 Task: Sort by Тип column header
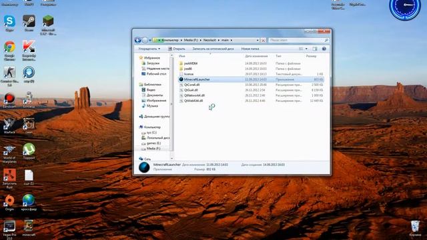pyautogui.click(x=278, y=56)
